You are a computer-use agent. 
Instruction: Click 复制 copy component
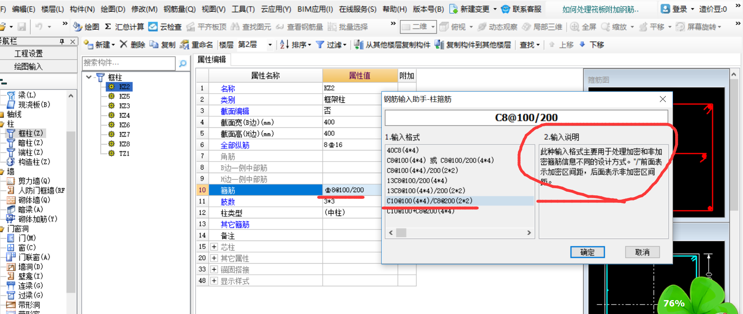pos(162,44)
